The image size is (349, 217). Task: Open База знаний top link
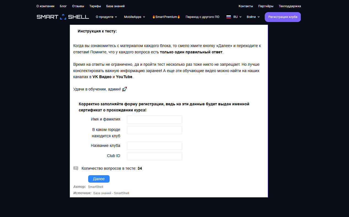point(115,6)
